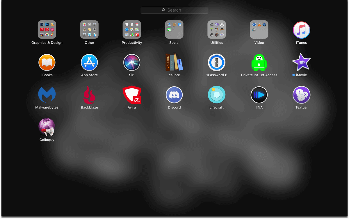
Task: Open iMovie
Action: tap(301, 62)
